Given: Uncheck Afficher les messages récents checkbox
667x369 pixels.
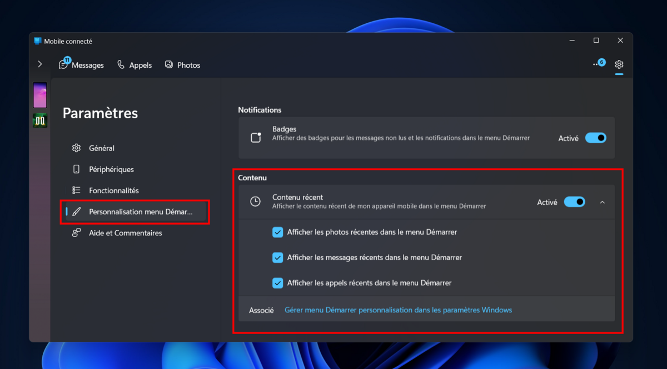Looking at the screenshot, I should 278,257.
